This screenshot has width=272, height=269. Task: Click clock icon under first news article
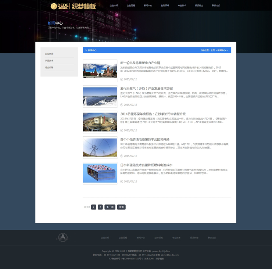(x=122, y=79)
